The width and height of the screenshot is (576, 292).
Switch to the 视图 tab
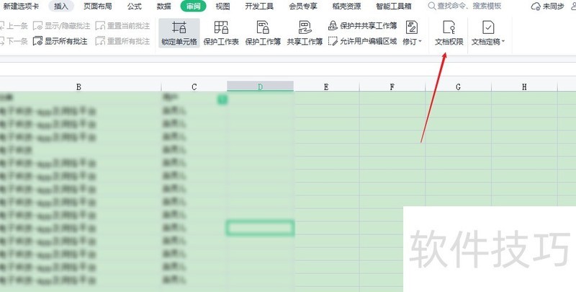click(x=222, y=6)
